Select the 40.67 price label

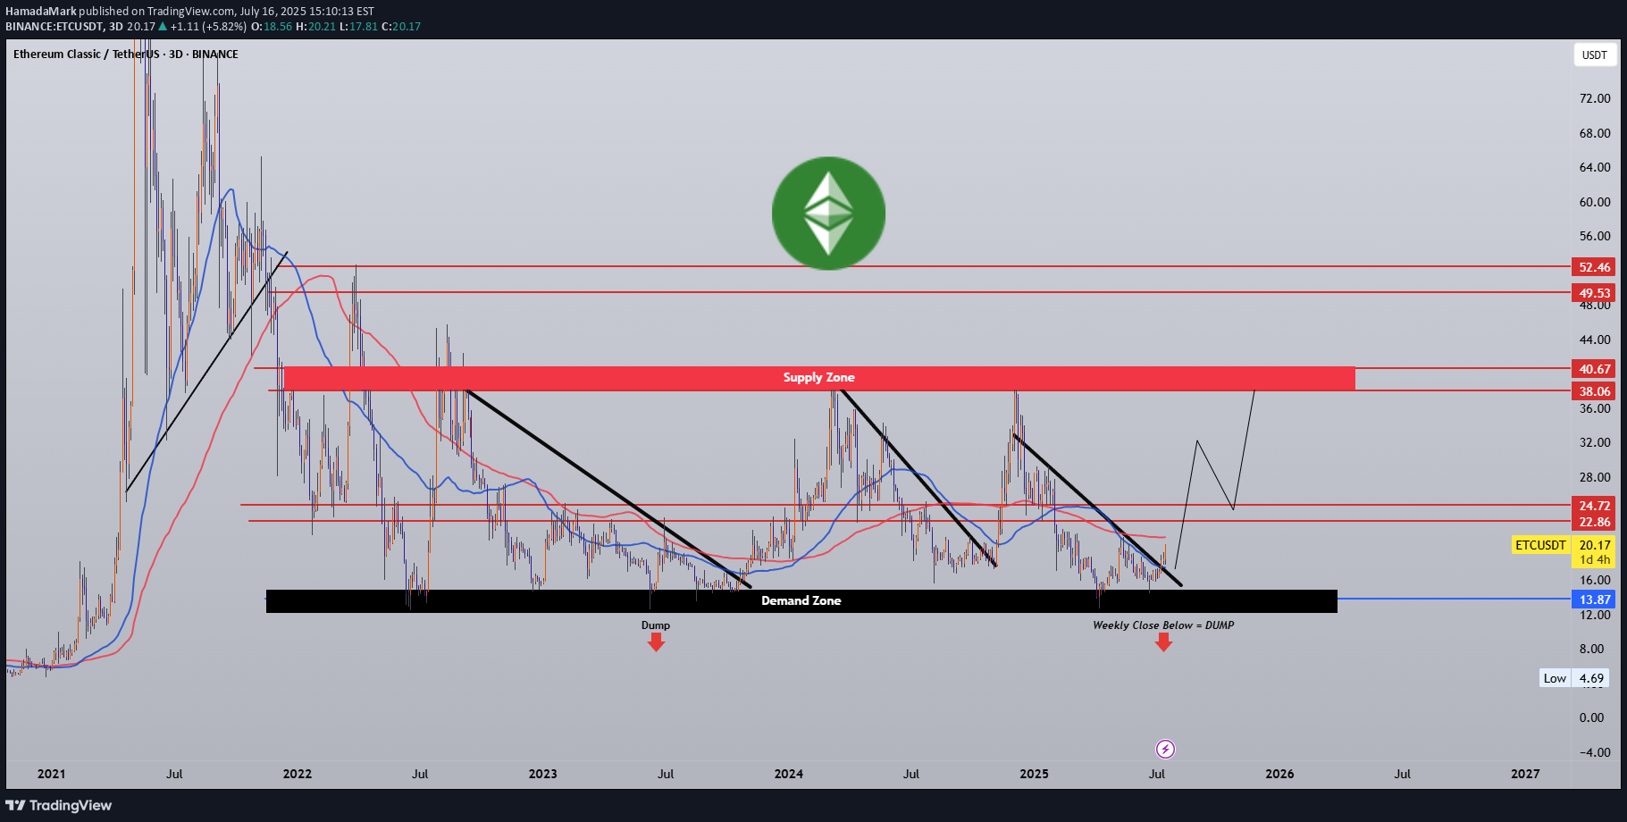(x=1594, y=369)
